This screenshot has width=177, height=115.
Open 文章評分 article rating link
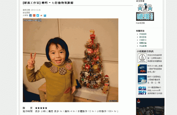pos(143,40)
